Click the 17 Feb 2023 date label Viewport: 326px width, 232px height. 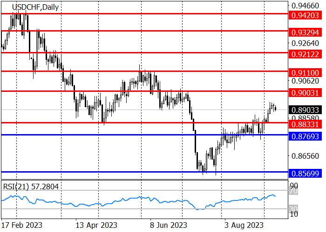22,225
